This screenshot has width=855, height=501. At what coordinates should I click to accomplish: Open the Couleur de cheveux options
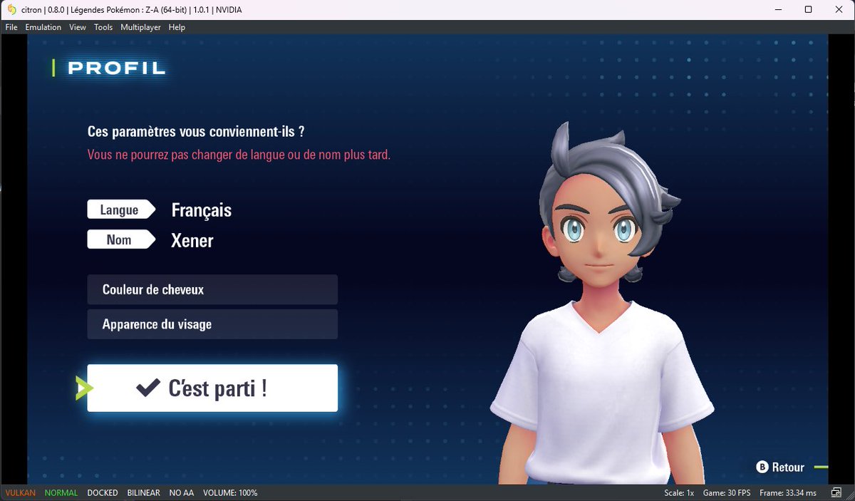pyautogui.click(x=212, y=289)
